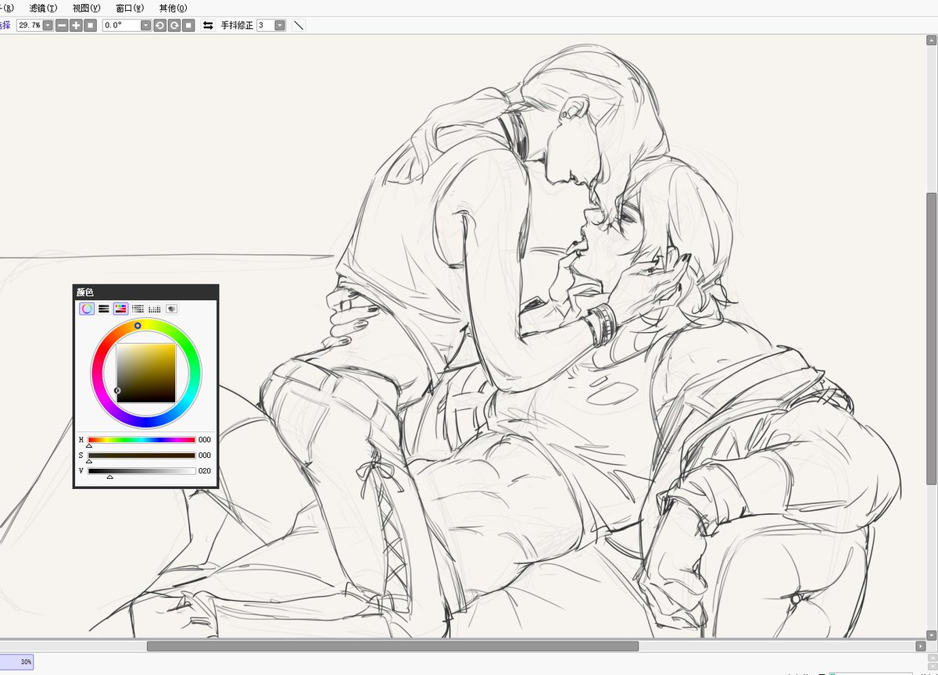
Task: Open the 视图(V) view menu
Action: 86,8
